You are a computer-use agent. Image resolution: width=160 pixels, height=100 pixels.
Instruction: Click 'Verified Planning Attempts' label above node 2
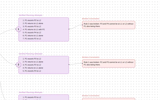pos(30,54)
